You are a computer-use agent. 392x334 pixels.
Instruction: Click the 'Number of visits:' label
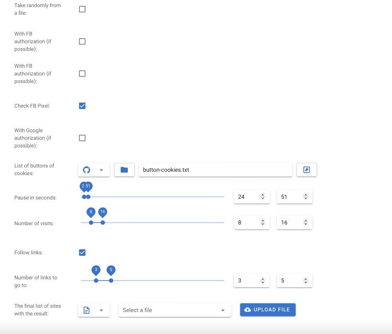pos(34,223)
